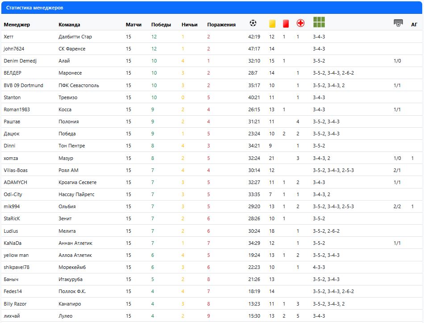Click the red cross injuries icon
424x323 pixels.
point(300,23)
